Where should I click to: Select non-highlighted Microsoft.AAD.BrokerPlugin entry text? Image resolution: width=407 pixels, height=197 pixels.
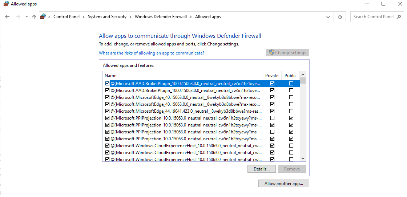tap(185, 91)
